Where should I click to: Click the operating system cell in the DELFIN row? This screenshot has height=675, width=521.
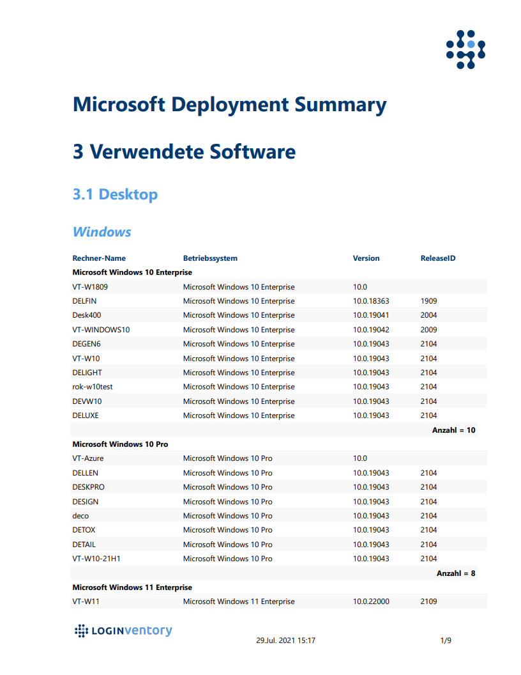tap(239, 301)
